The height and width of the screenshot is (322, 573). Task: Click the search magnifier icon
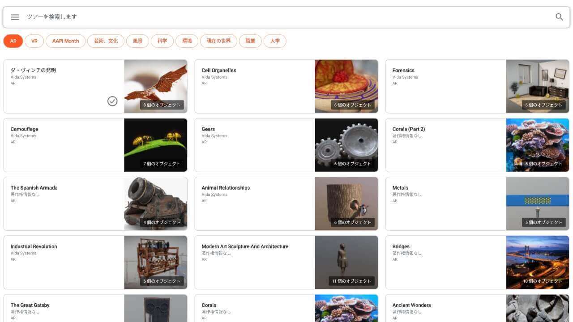coord(559,17)
